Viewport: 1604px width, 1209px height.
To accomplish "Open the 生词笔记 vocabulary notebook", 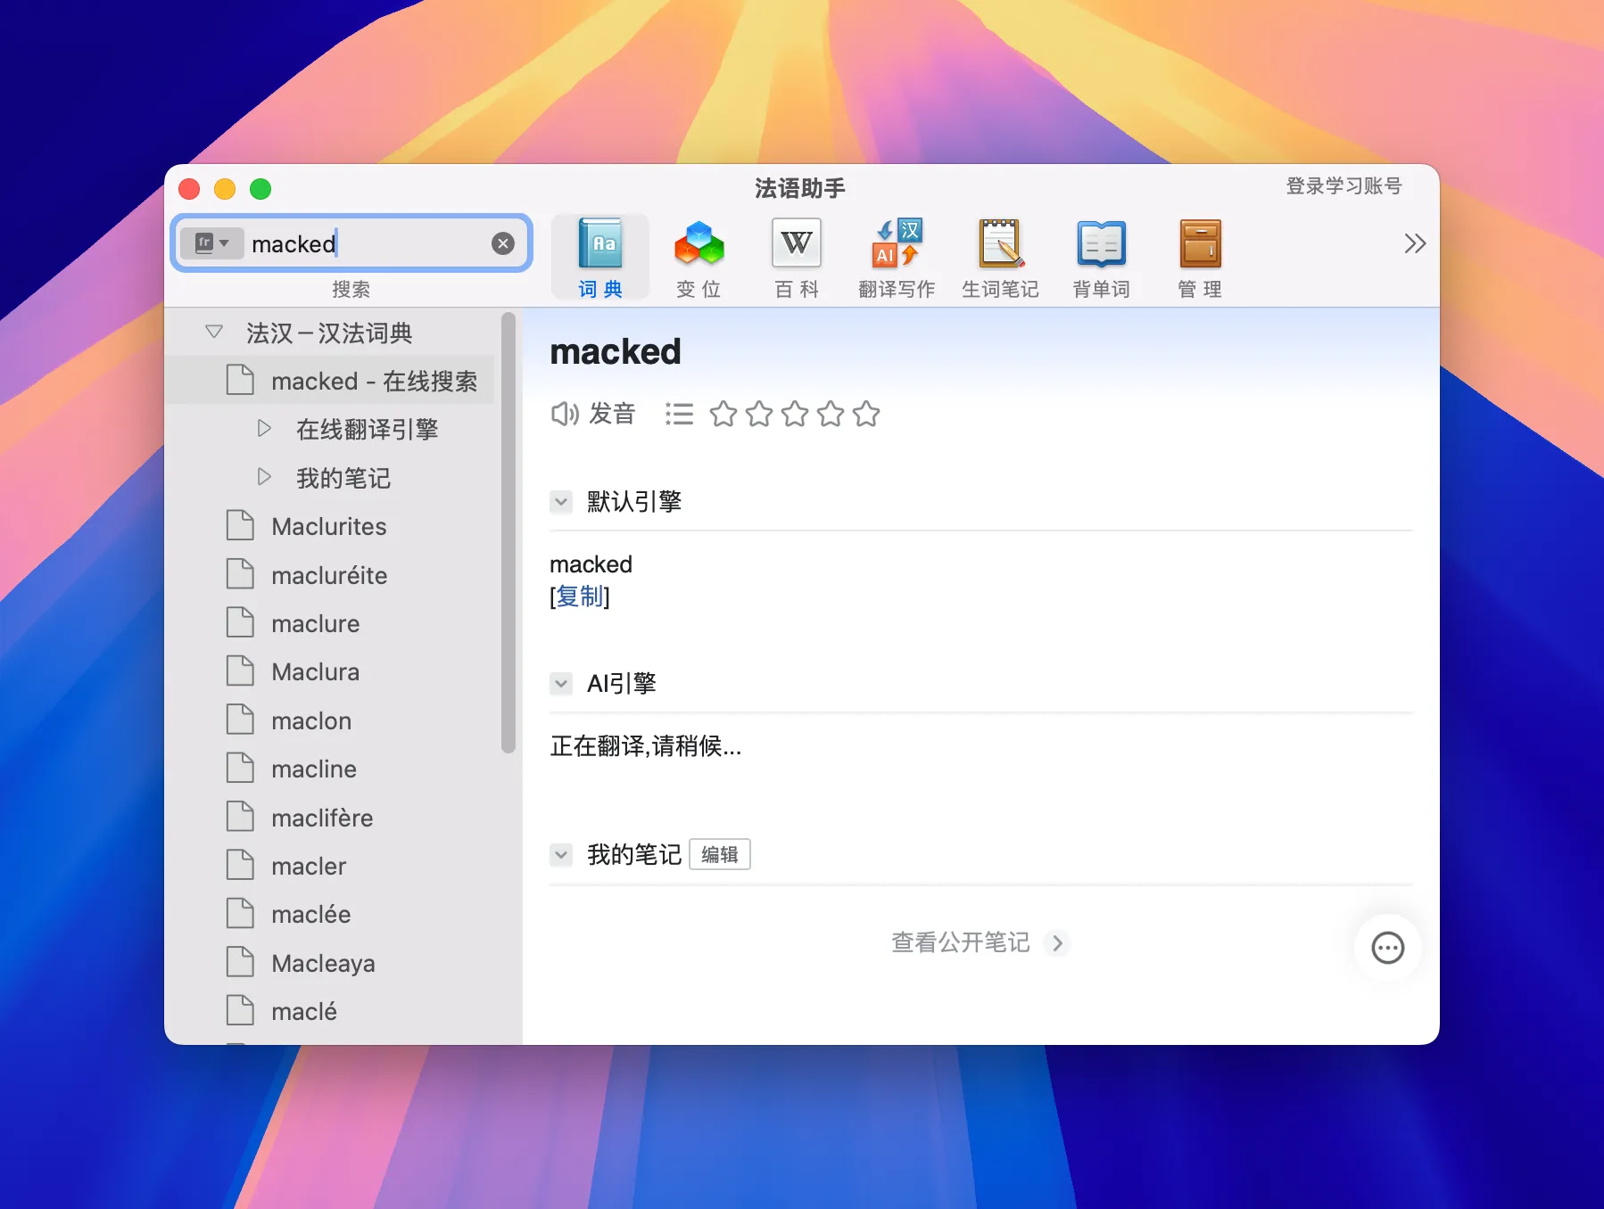I will pos(1000,256).
